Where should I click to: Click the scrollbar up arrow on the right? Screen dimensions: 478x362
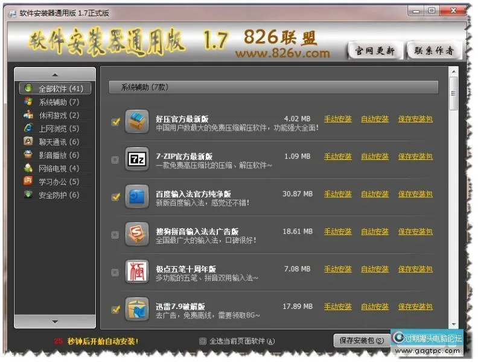pyautogui.click(x=454, y=72)
